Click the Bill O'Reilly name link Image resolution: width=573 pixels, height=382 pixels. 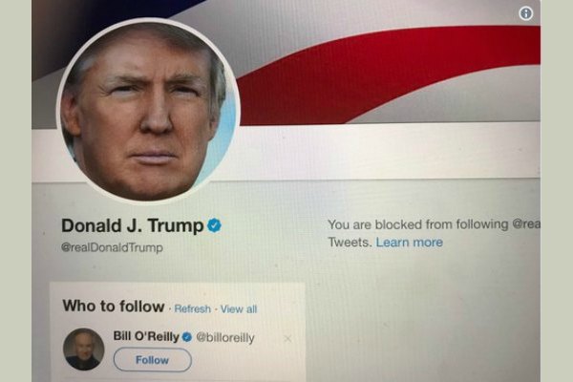(146, 336)
